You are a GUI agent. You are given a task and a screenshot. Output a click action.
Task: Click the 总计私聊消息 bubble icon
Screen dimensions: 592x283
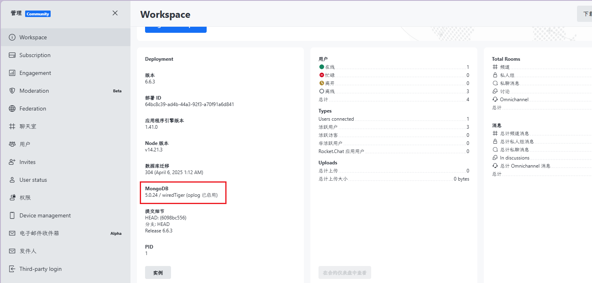pyautogui.click(x=495, y=149)
